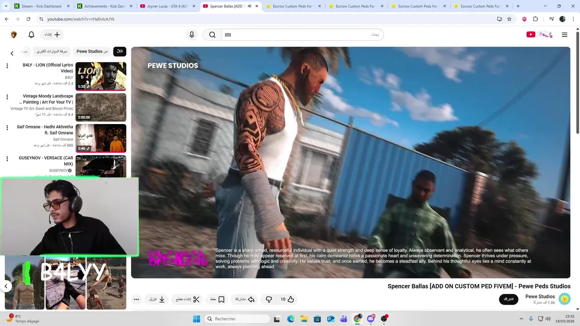Bookmark page with star icon
This screenshot has height=326, width=580.
click(x=509, y=19)
